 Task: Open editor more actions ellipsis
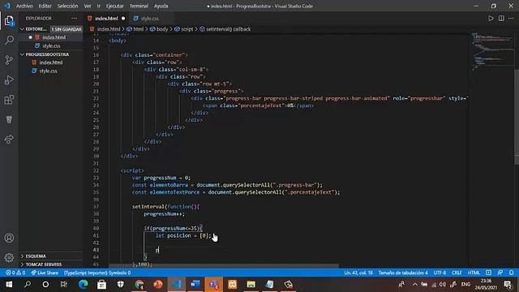click(511, 19)
